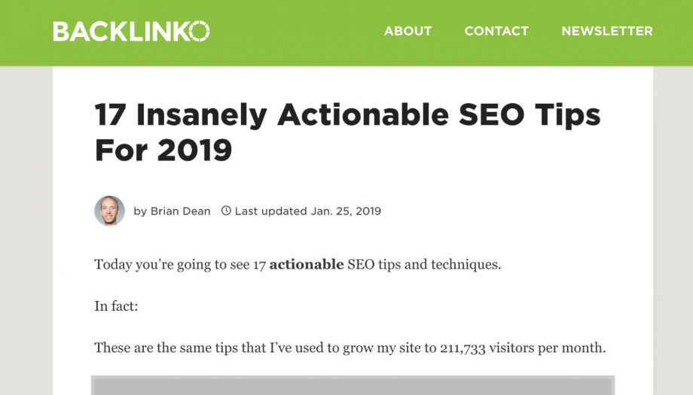Click the phrase 'SEO tips and techniques'

tap(424, 264)
